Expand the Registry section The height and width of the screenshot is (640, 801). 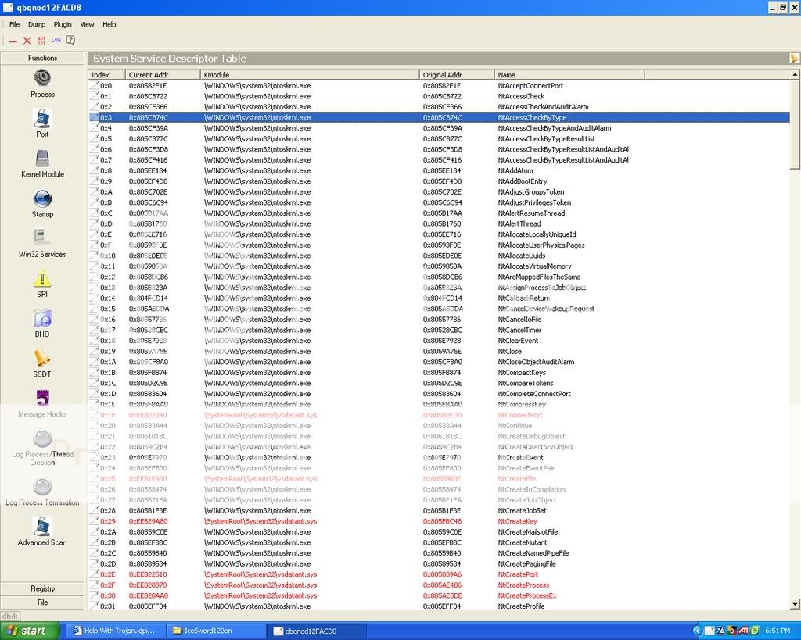coord(42,588)
